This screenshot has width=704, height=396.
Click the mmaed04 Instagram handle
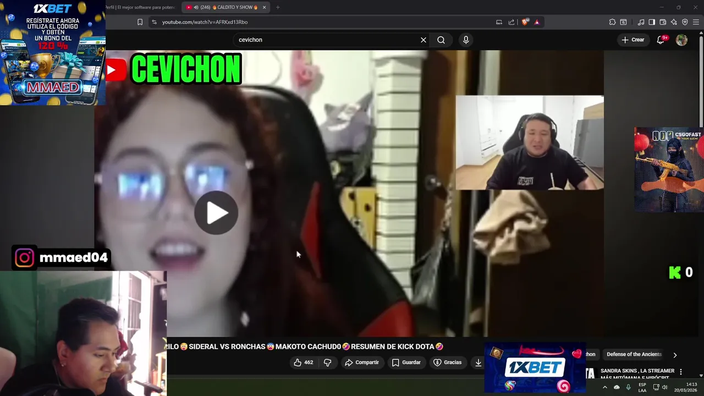pyautogui.click(x=73, y=258)
